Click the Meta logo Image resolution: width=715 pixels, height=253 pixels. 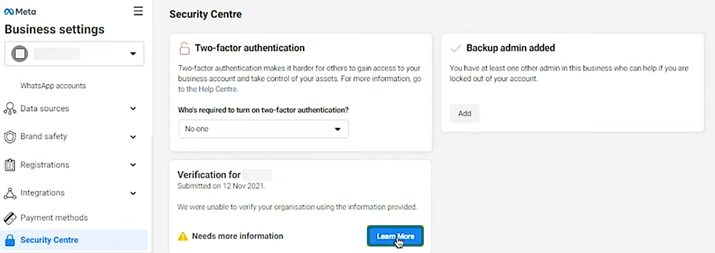[20, 12]
